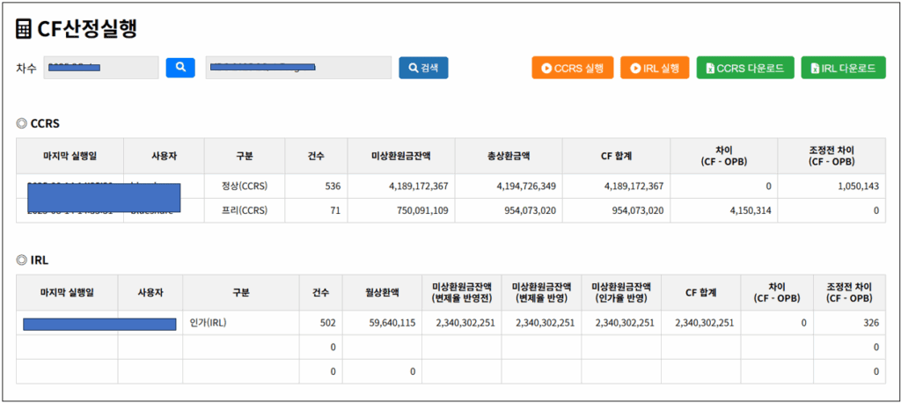Click the 미상환원금잔액 (인가율 반영) header

(x=621, y=293)
